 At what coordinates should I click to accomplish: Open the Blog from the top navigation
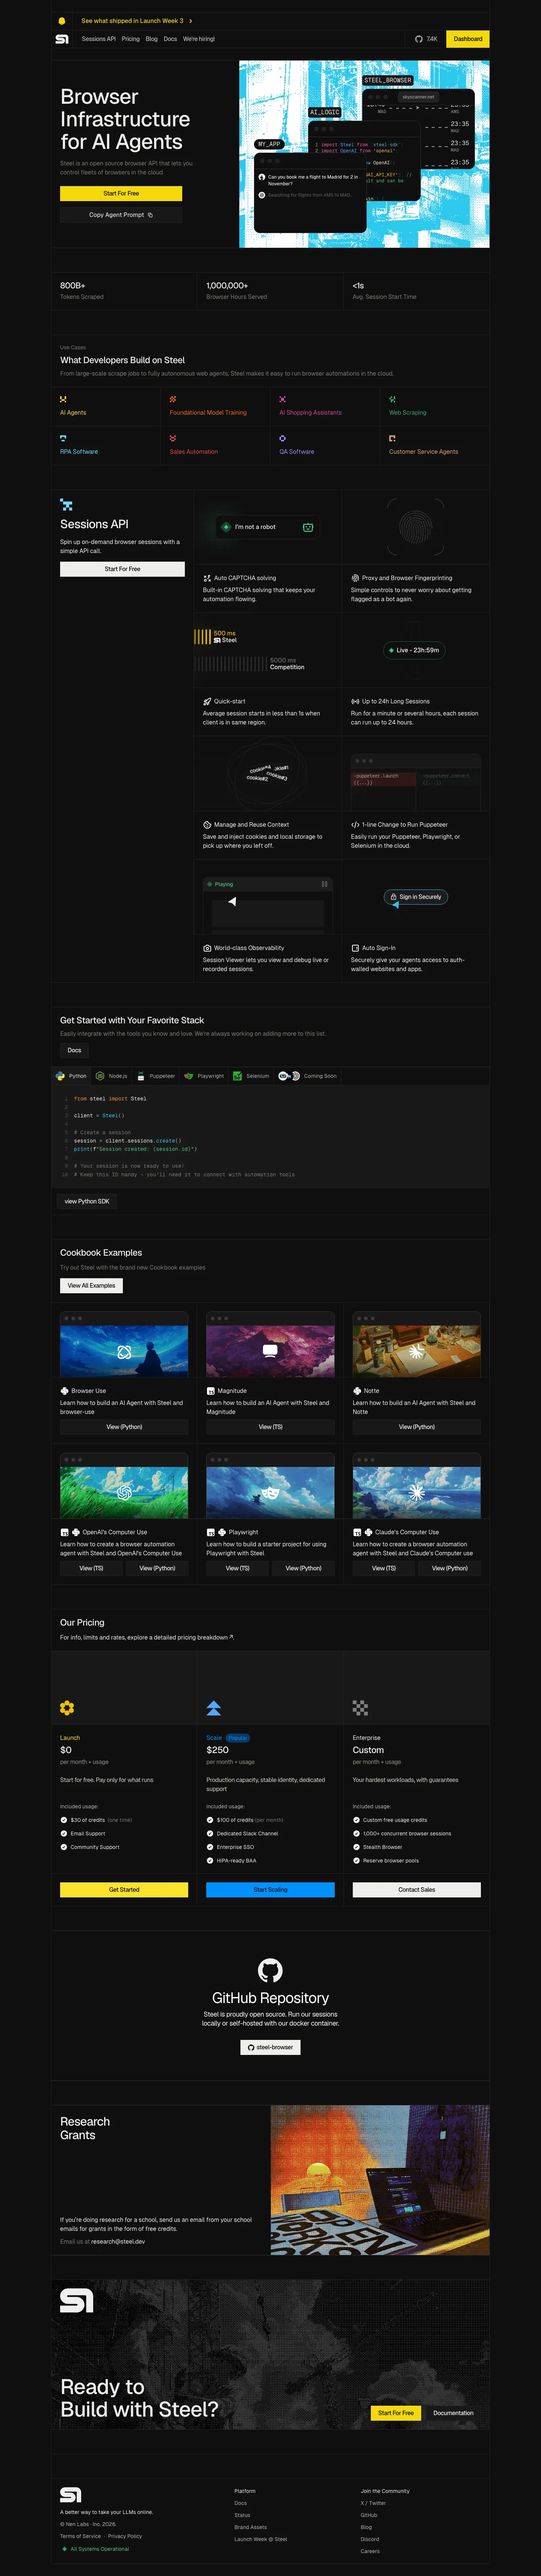pos(152,39)
